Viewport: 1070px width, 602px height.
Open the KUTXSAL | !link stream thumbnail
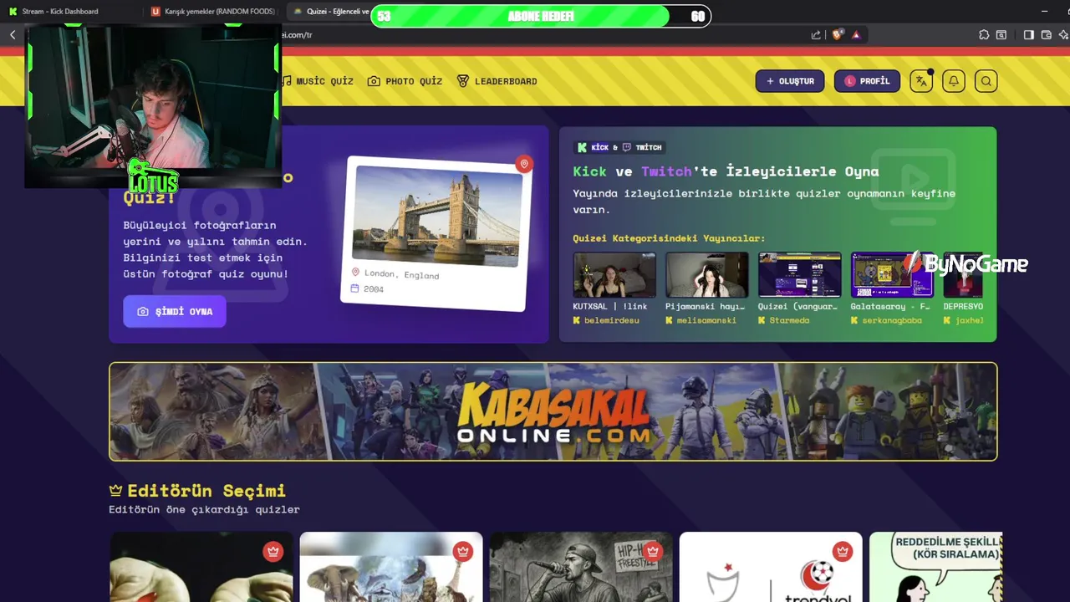614,275
